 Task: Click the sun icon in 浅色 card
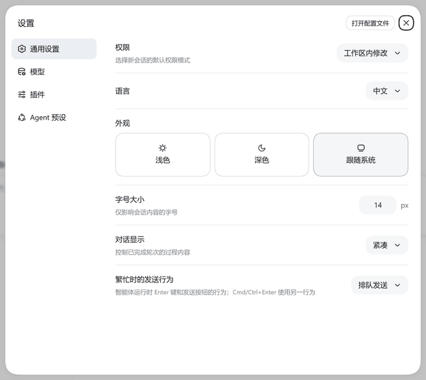pyautogui.click(x=162, y=148)
